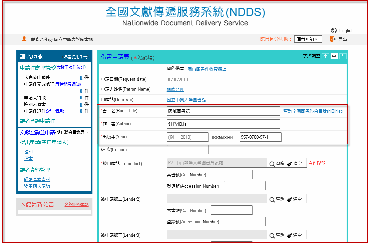Click the count for 申請人待取
The image size is (368, 243).
pos(81,98)
